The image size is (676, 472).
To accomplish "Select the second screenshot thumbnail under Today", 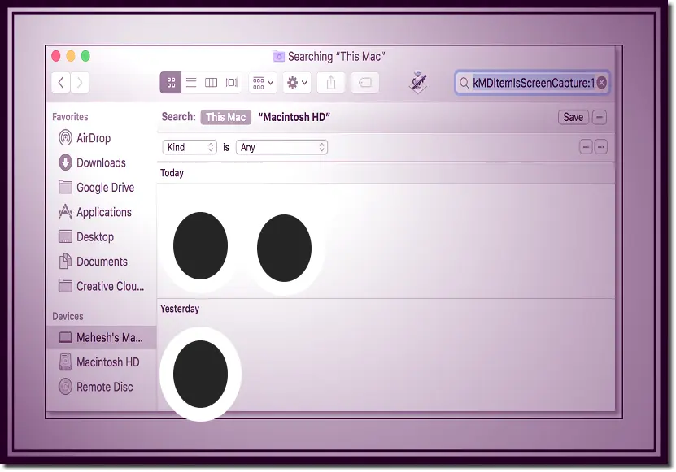I will [284, 248].
